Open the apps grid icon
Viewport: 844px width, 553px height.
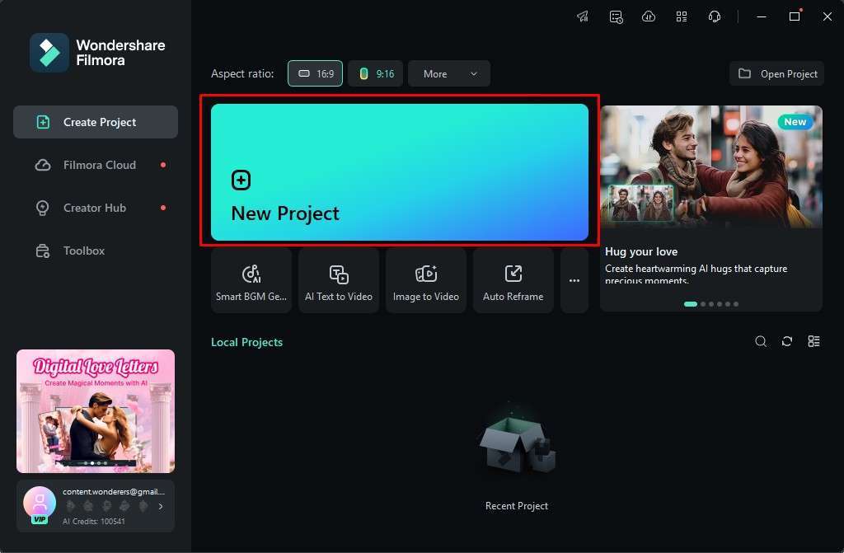(x=682, y=16)
